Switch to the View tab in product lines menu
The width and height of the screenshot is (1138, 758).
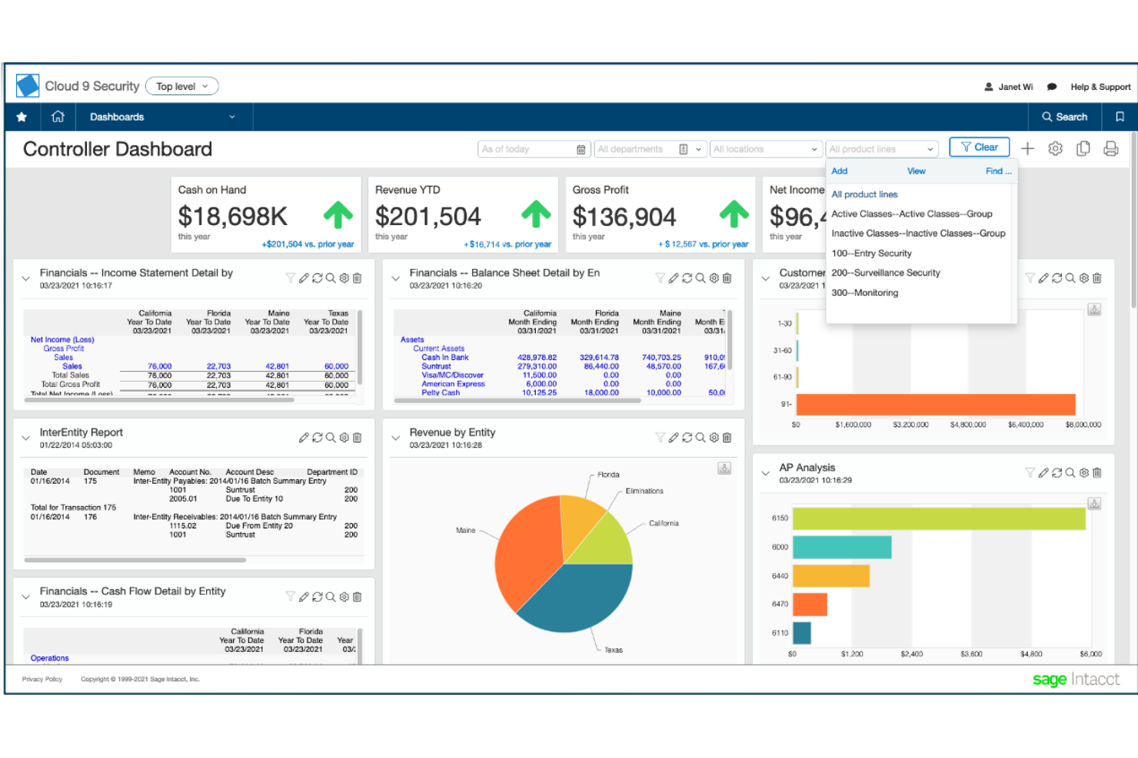(916, 170)
